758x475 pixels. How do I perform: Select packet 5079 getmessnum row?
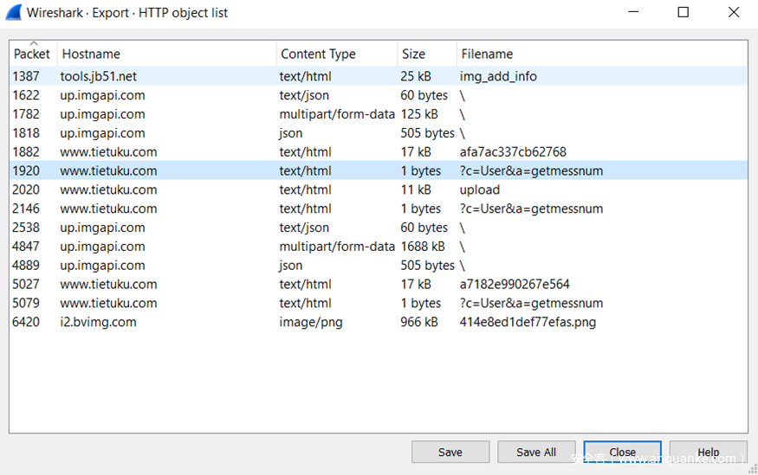point(379,303)
